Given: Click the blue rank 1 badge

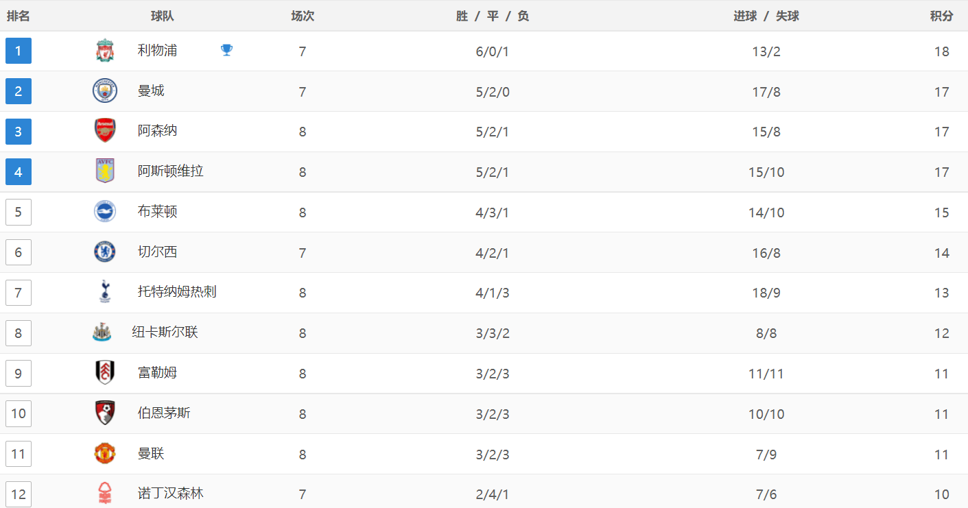Looking at the screenshot, I should pos(19,51).
